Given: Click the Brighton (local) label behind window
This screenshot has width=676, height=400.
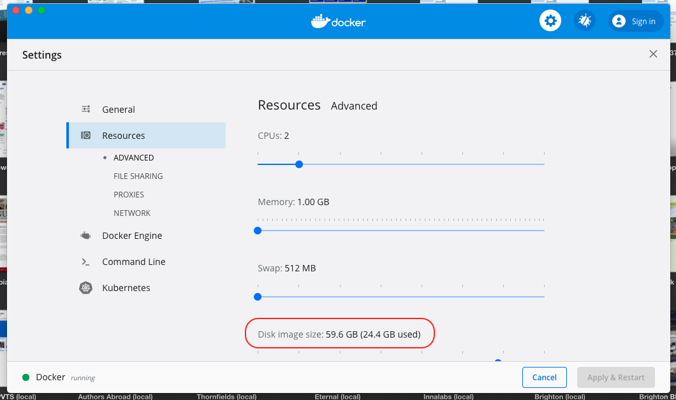Looking at the screenshot, I should coord(559,397).
